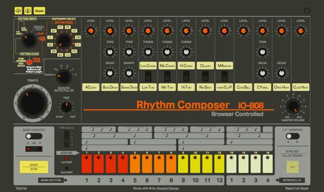This screenshot has width=324, height=192.
Task: Flip the Mid Conga / Mid Tom switch
Action: [x=167, y=76]
